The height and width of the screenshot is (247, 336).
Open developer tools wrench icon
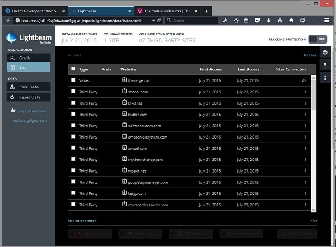[225, 21]
